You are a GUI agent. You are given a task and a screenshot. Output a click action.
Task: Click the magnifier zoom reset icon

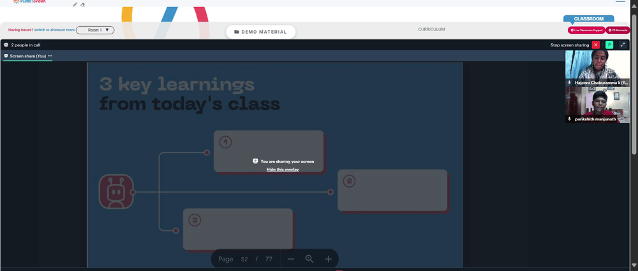309,259
